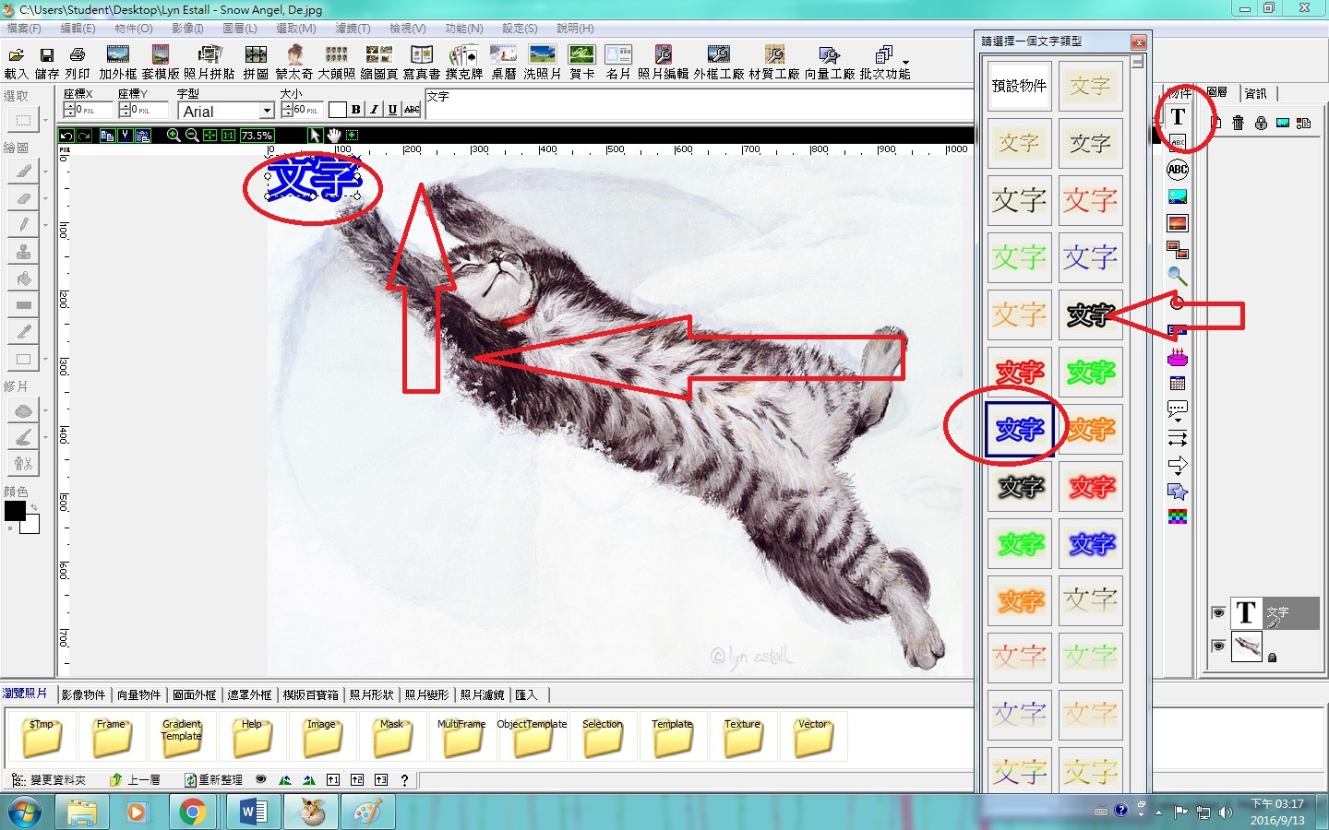1329x830 pixels.
Task: Adjust the 座標X stepper arrows
Action: [x=69, y=110]
